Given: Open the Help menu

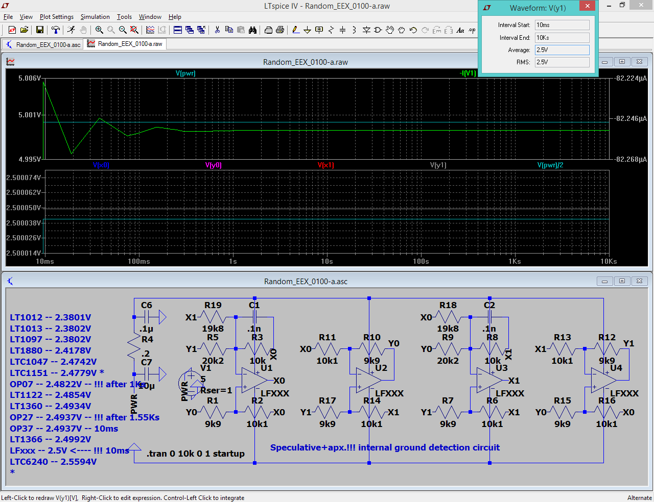Looking at the screenshot, I should click(175, 17).
